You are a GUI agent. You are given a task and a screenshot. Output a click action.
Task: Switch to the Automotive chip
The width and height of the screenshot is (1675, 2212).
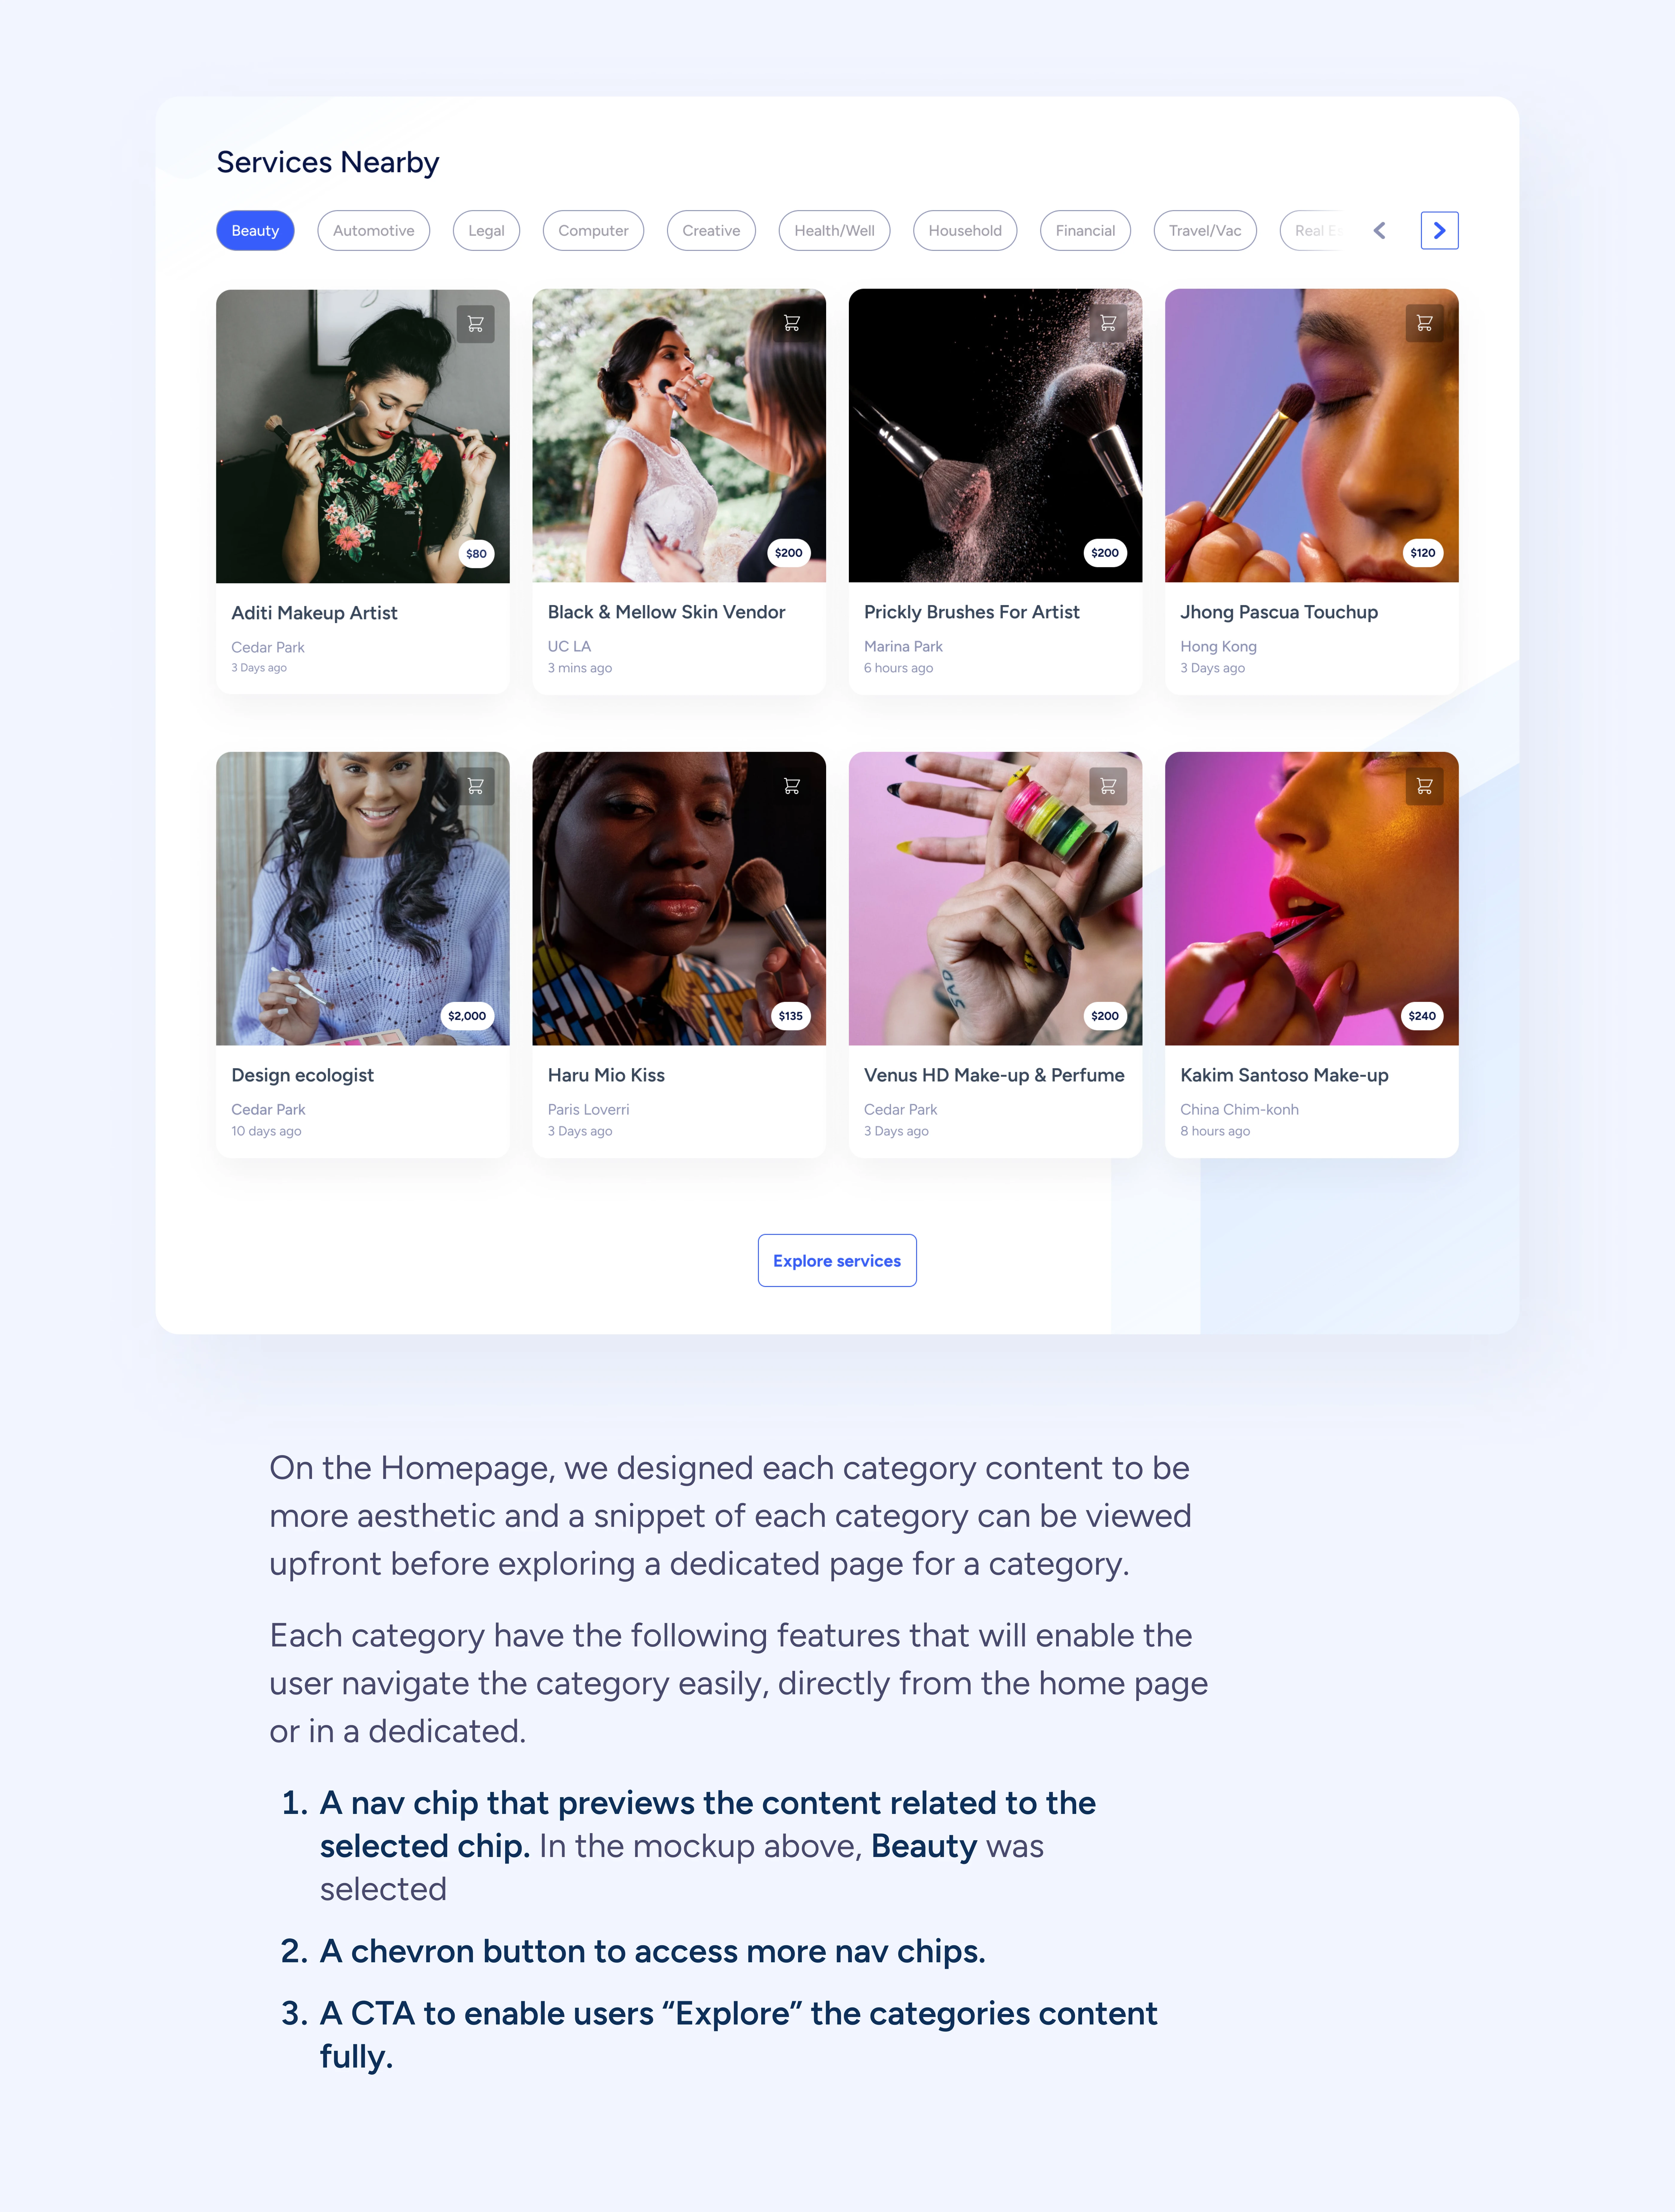(x=373, y=230)
